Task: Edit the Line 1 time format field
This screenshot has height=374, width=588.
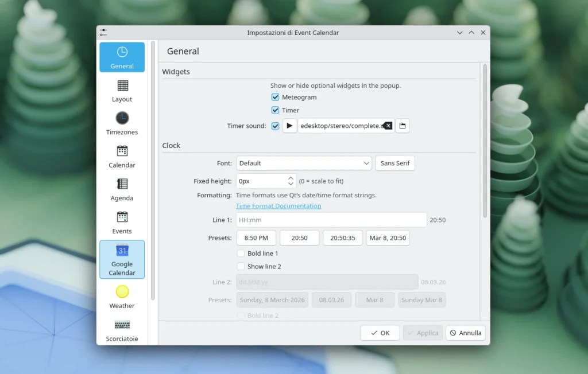Action: [331, 220]
